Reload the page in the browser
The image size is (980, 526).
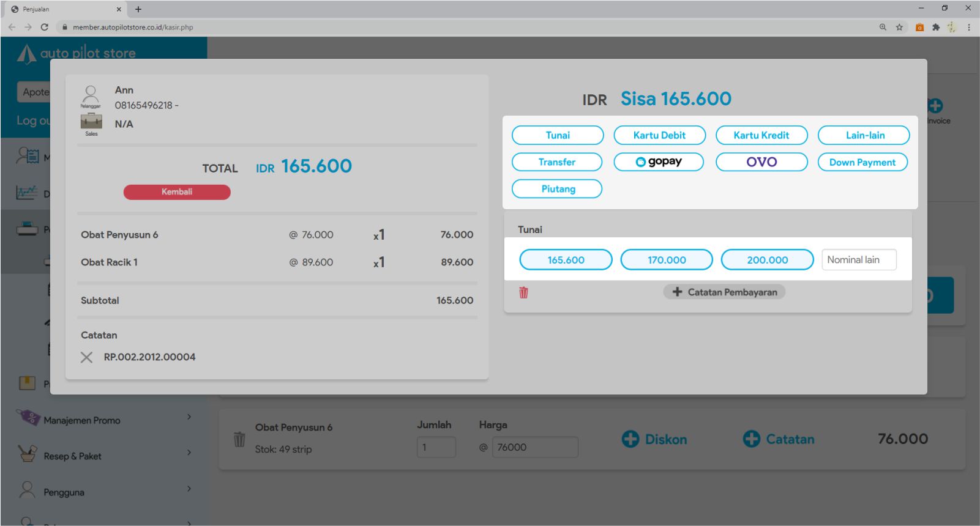point(44,27)
